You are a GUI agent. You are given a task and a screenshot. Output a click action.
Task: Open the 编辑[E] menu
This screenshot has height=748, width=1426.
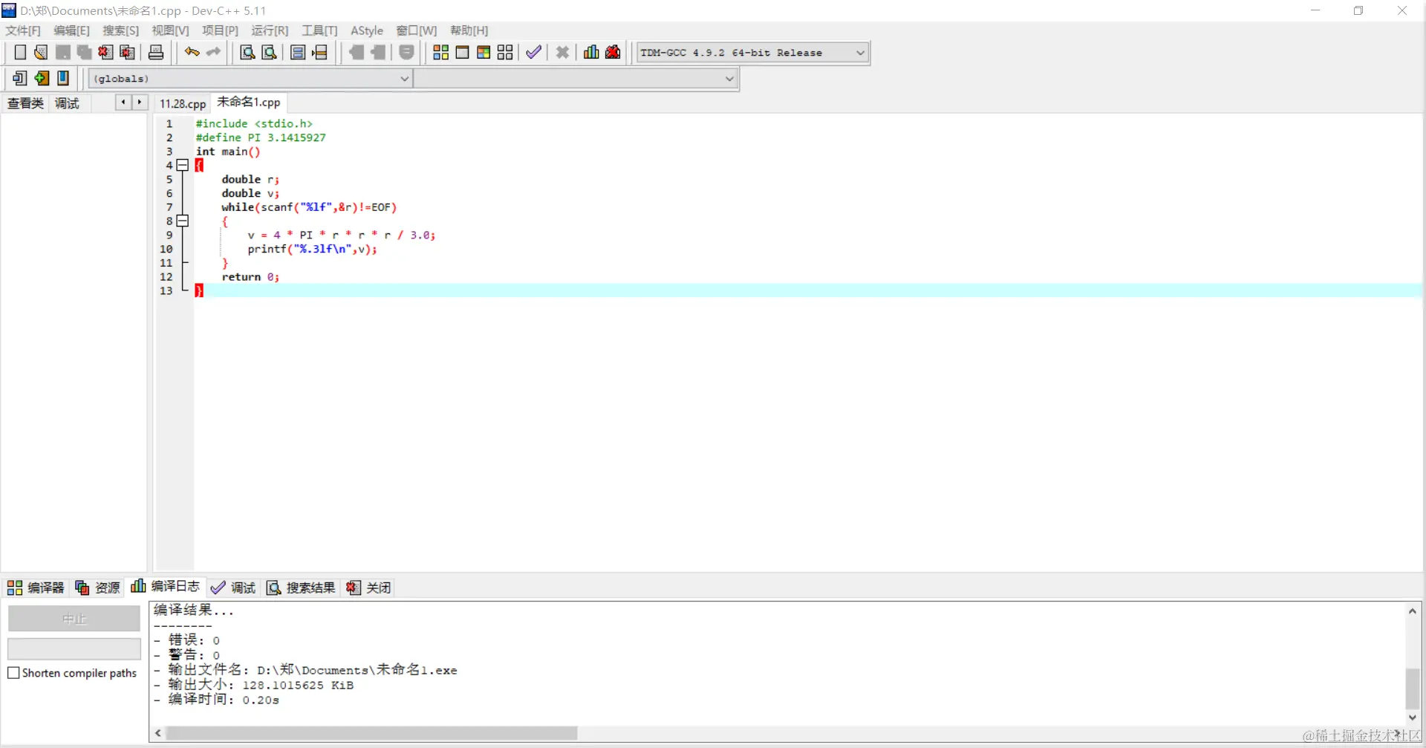pos(71,30)
